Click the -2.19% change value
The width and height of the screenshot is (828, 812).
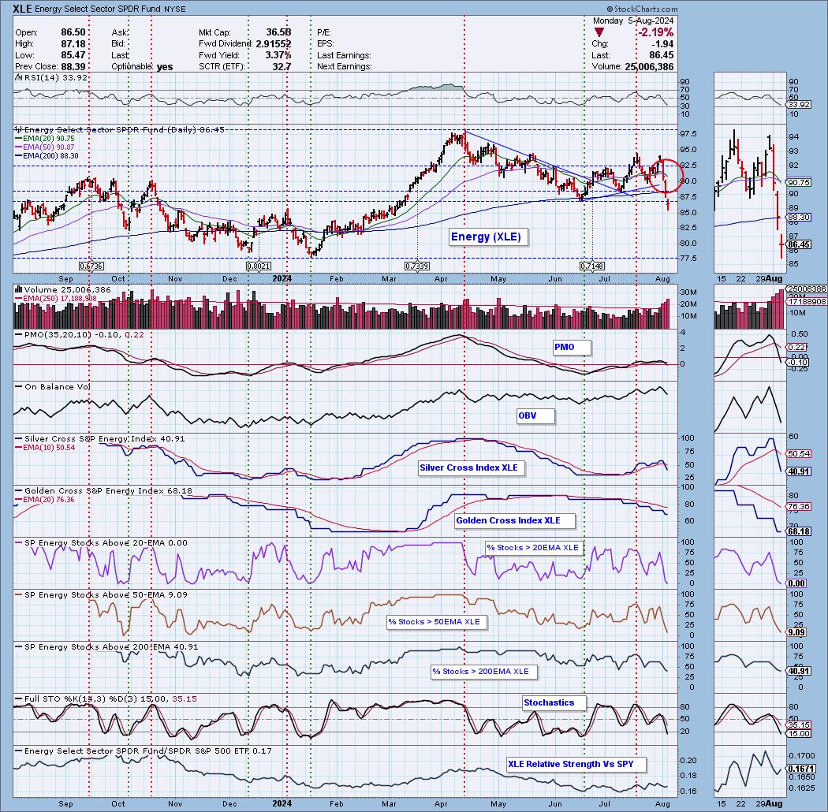coord(655,32)
